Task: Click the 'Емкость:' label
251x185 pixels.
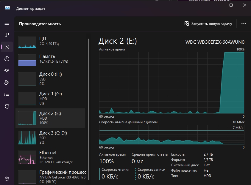Action: click(178, 154)
